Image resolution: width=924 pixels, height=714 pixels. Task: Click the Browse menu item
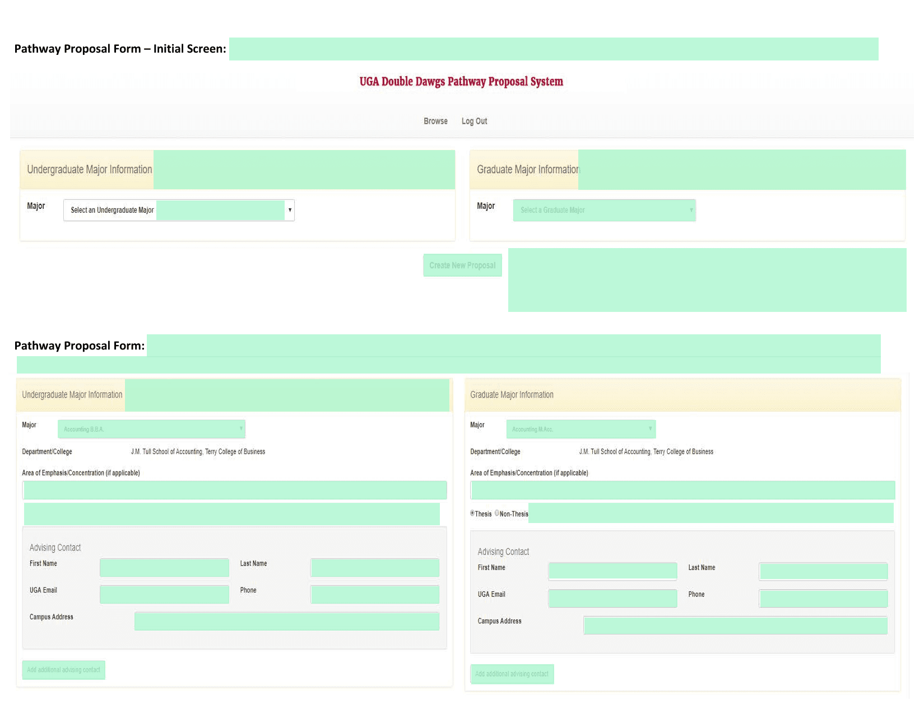pos(435,121)
